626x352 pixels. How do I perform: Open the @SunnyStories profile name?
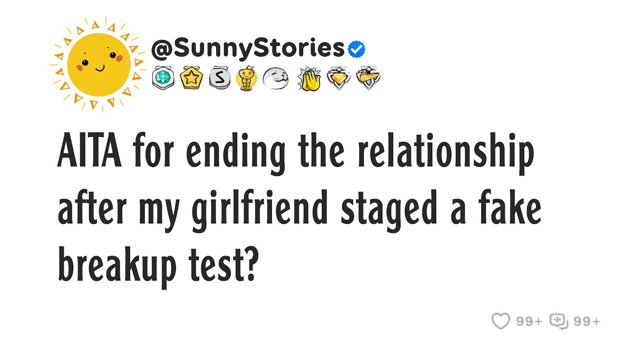coord(248,48)
